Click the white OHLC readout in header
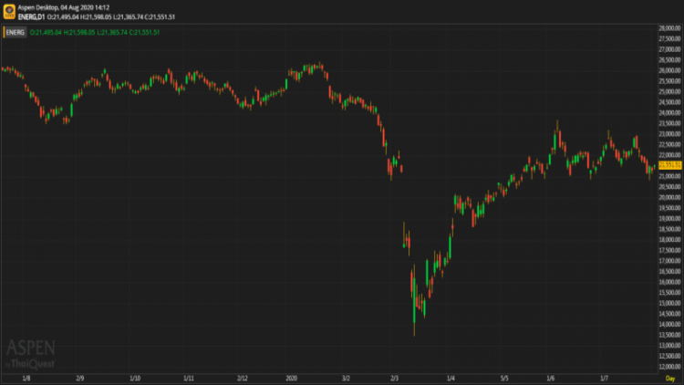684x385 pixels. pos(111,17)
